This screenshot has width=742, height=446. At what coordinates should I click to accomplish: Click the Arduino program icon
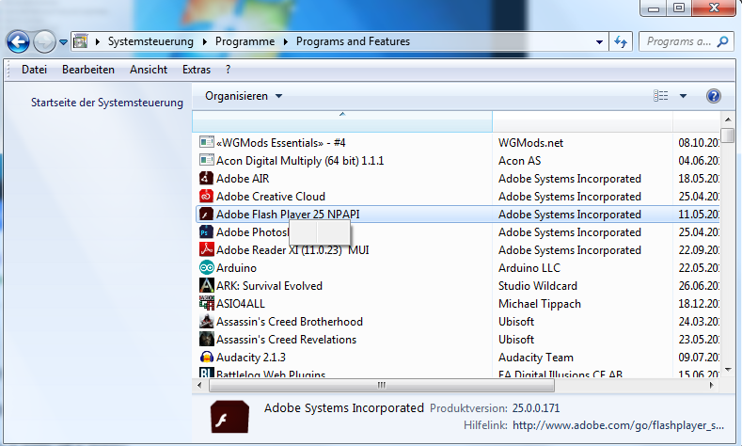coord(206,267)
